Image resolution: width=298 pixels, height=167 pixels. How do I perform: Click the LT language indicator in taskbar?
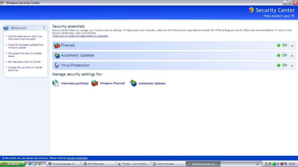pyautogui.click(x=257, y=164)
